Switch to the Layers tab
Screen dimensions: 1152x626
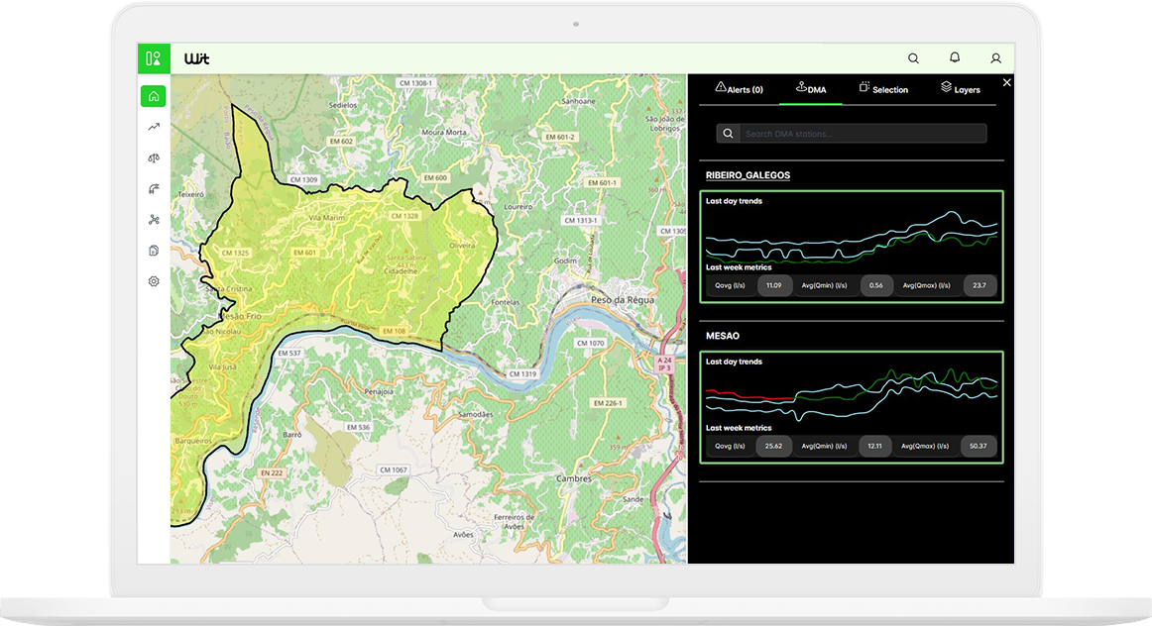click(x=961, y=89)
